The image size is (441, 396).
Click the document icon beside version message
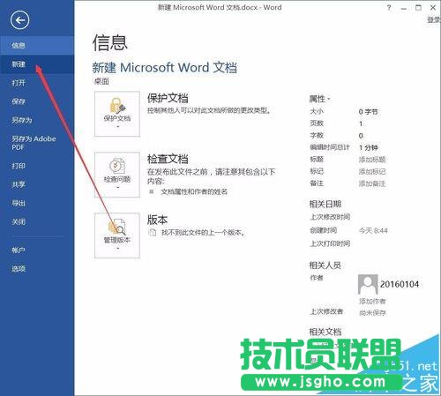coord(152,232)
